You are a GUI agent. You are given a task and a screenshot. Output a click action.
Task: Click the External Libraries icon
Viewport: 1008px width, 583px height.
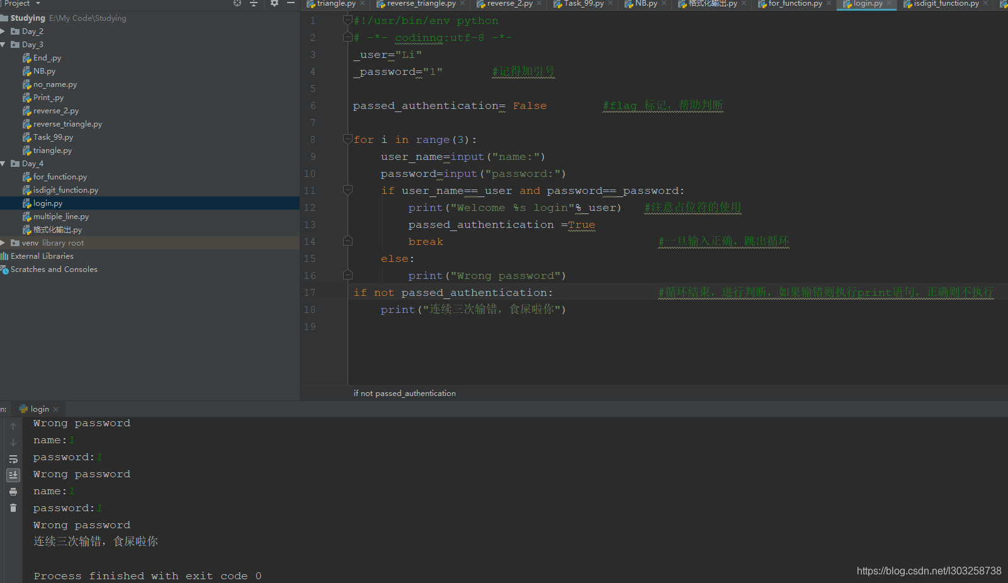[4, 256]
